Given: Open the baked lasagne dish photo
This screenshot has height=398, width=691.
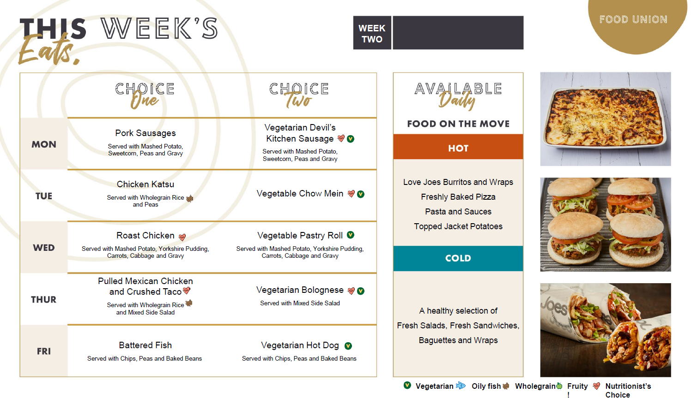Looking at the screenshot, I should click(606, 119).
